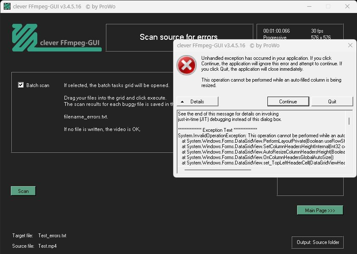Image resolution: width=357 pixels, height=254 pixels.
Task: Click the 'Source file:' label
Action: (23, 246)
